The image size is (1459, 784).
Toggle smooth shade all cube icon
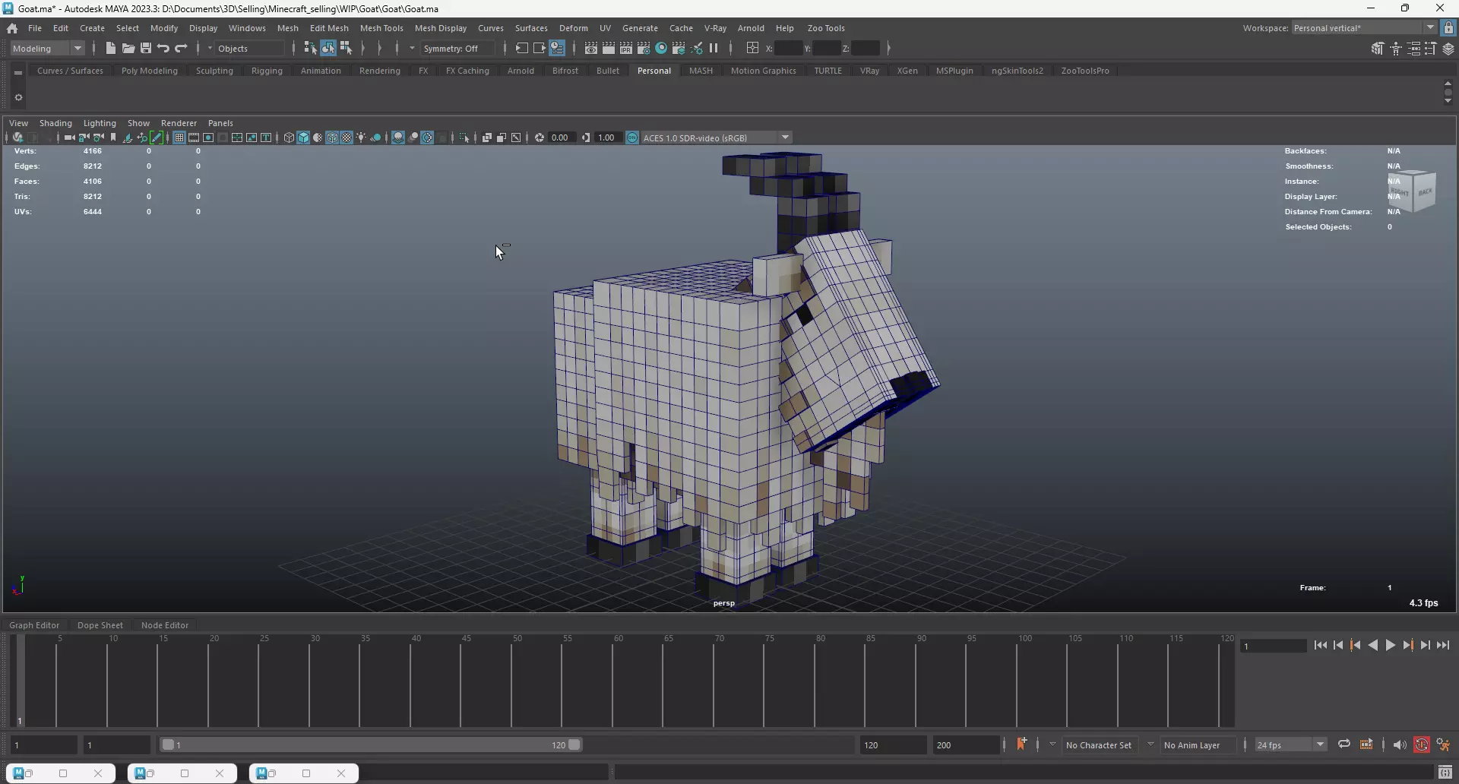point(303,138)
